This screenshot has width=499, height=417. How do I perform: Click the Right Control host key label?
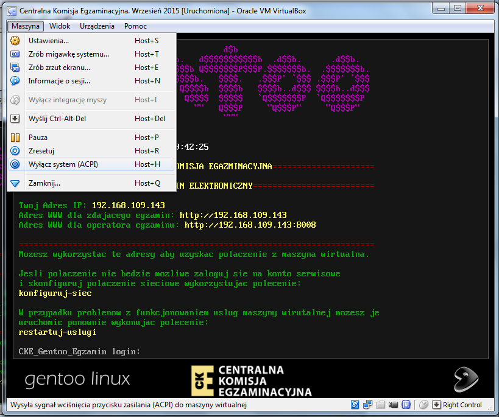[x=462, y=405]
